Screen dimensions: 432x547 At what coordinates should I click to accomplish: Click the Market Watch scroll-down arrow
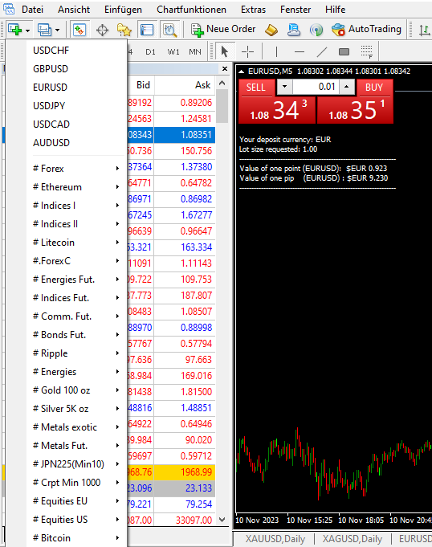222,520
